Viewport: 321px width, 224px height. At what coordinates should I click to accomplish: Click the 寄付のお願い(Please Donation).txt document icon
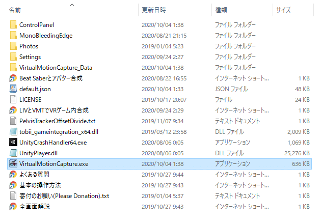[13, 196]
